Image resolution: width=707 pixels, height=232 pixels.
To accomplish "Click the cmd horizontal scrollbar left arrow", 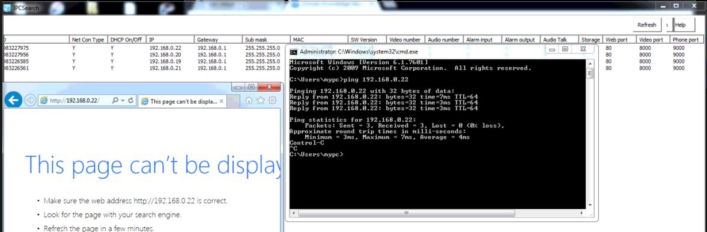I will pos(294,213).
